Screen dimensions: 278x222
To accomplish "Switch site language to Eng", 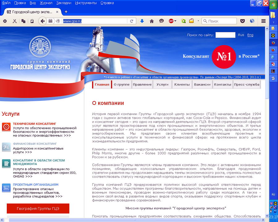I will coord(250,35).
